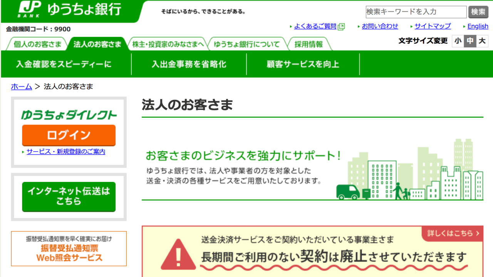The image size is (493, 277).
Task: Open 入金確認をスピーディーに menu
Action: (x=64, y=64)
